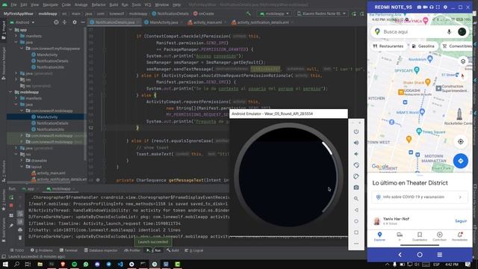478x269 pixels.
Task: Collapse the layout folder in project tree
Action: point(22,167)
